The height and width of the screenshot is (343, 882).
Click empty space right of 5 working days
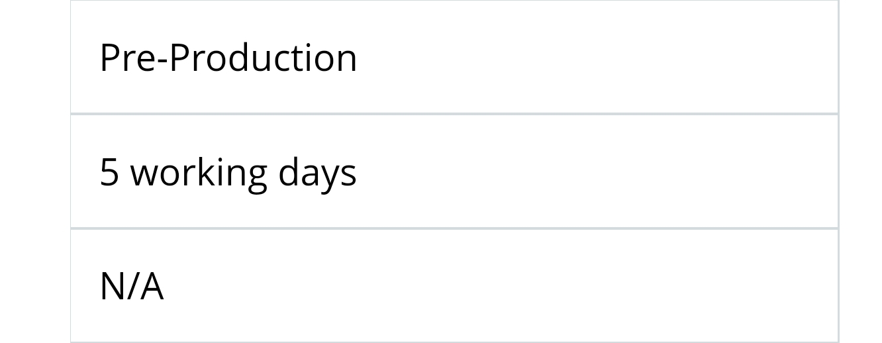(x=596, y=171)
